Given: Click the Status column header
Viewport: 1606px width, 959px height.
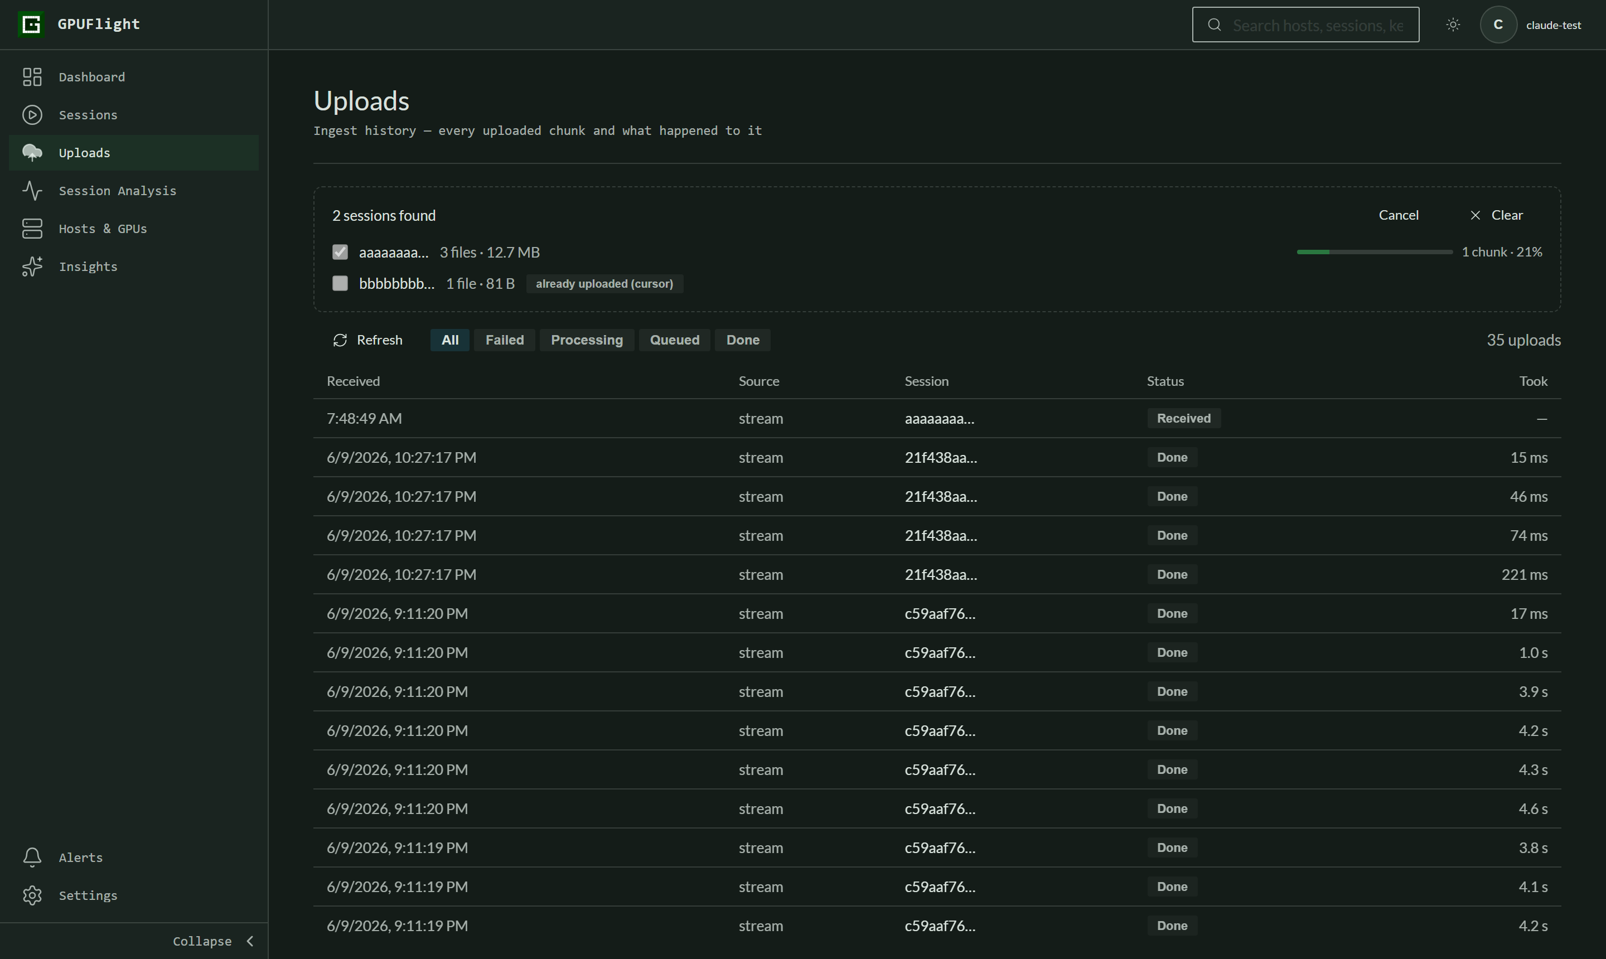Looking at the screenshot, I should pos(1165,381).
